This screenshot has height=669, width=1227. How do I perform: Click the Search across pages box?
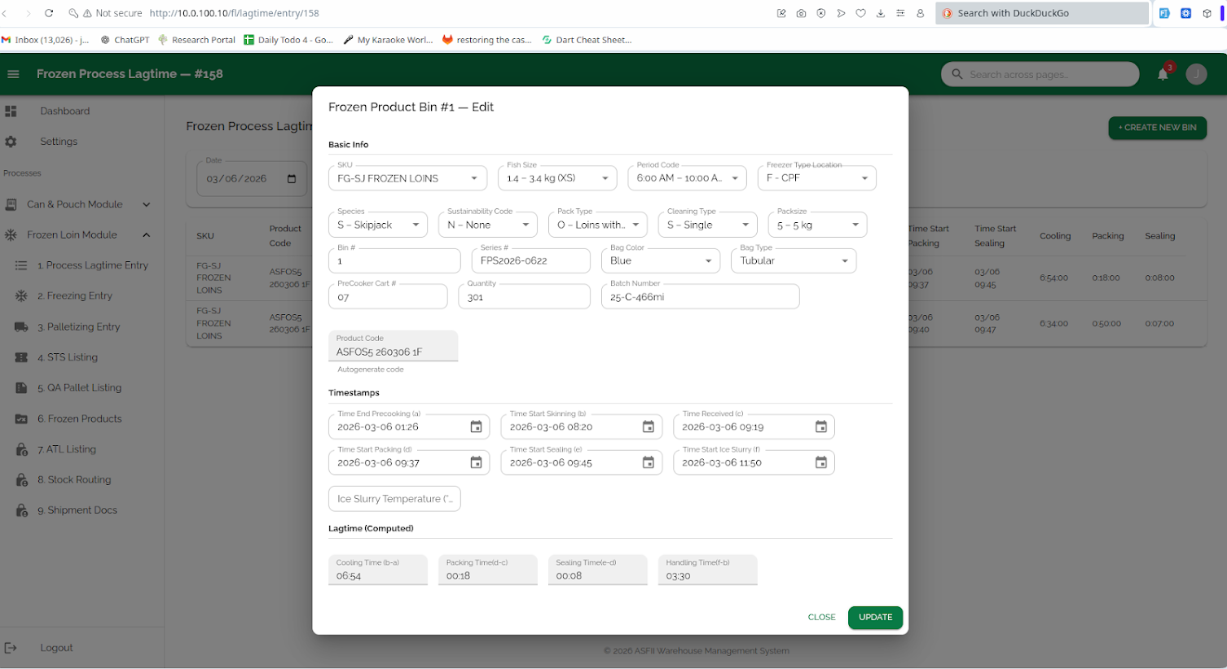(1040, 74)
